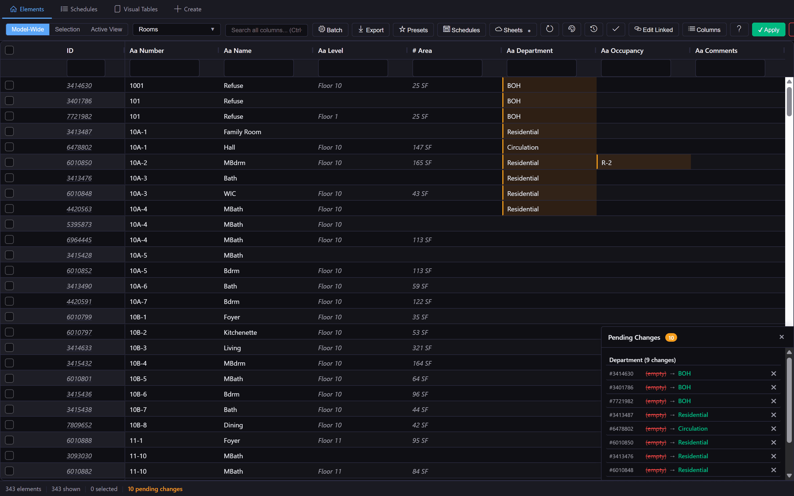The width and height of the screenshot is (794, 496).
Task: Open the Batch edit tool
Action: pyautogui.click(x=330, y=29)
